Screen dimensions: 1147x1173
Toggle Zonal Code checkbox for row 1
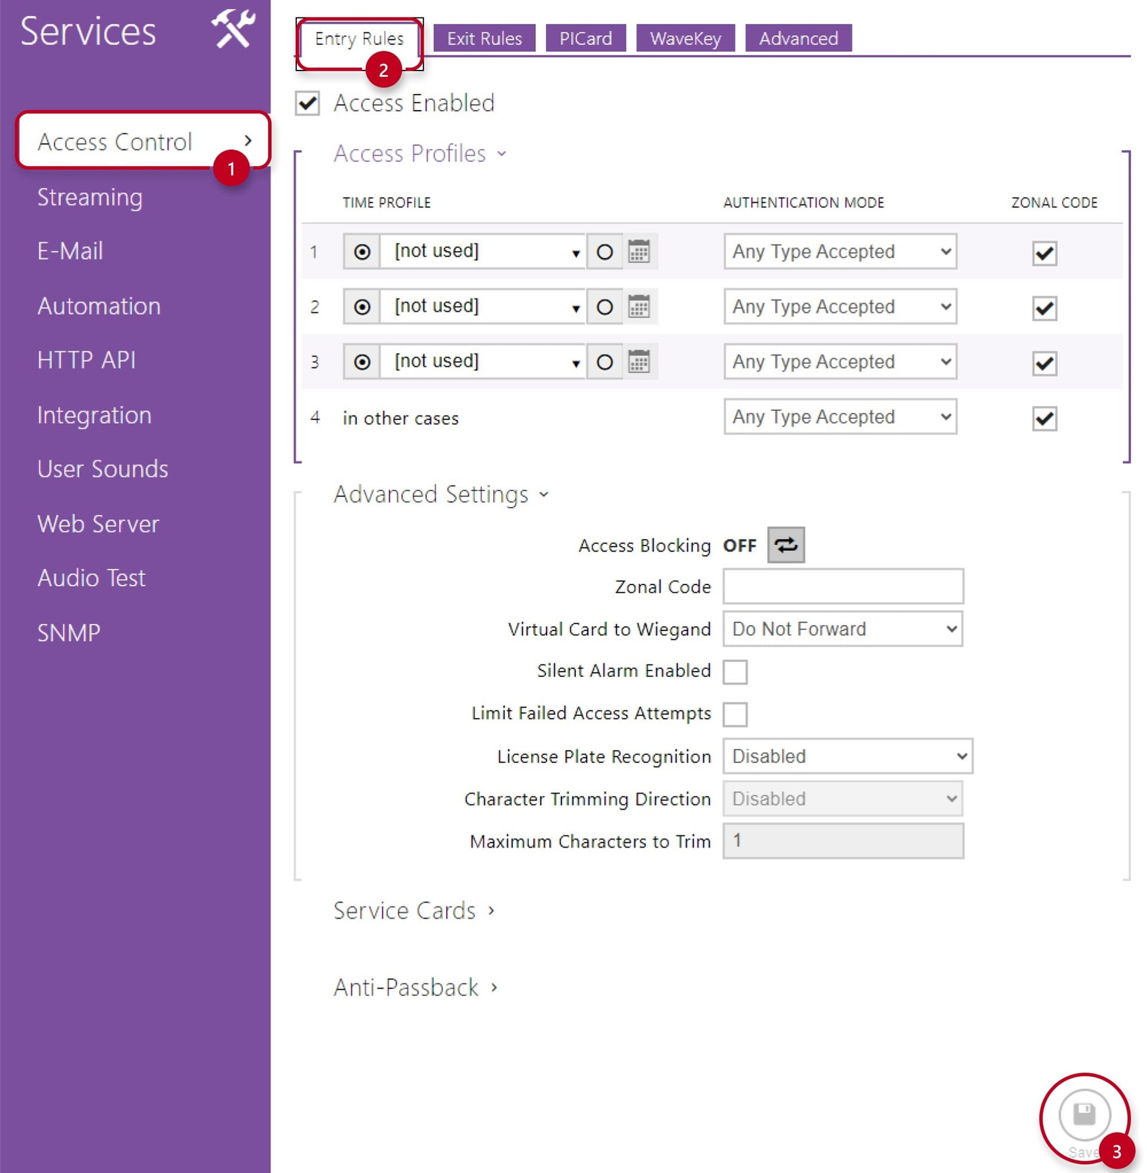[x=1045, y=253]
